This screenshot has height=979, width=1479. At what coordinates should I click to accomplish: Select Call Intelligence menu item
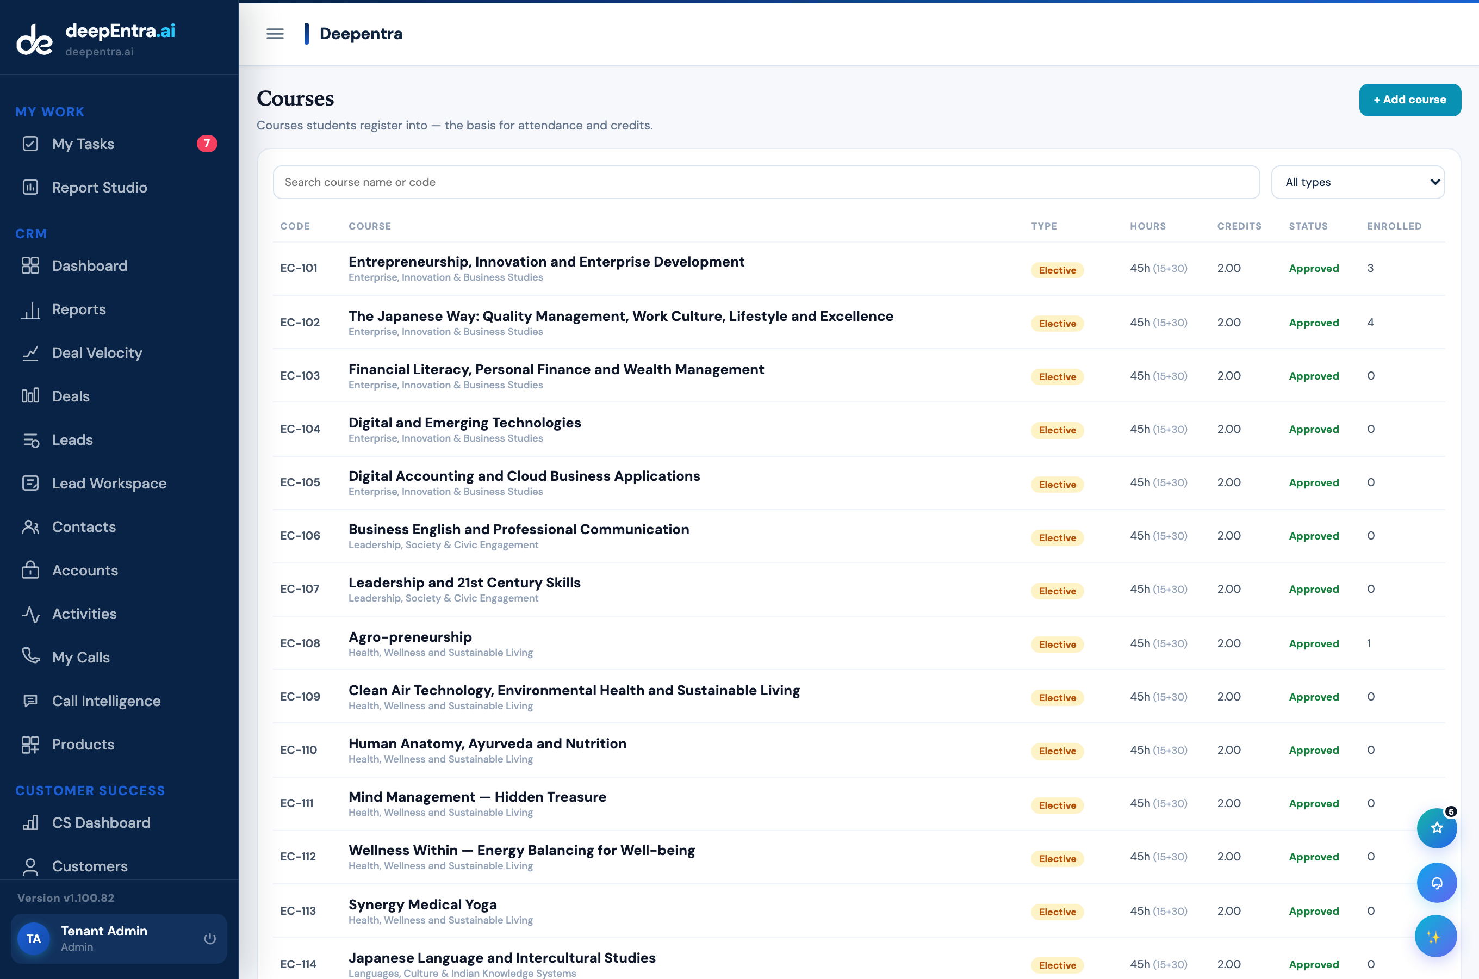coord(119,701)
